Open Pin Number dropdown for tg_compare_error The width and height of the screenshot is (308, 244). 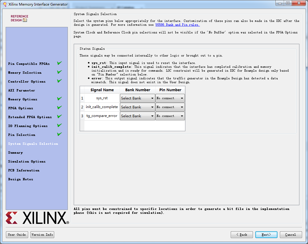(x=170, y=116)
